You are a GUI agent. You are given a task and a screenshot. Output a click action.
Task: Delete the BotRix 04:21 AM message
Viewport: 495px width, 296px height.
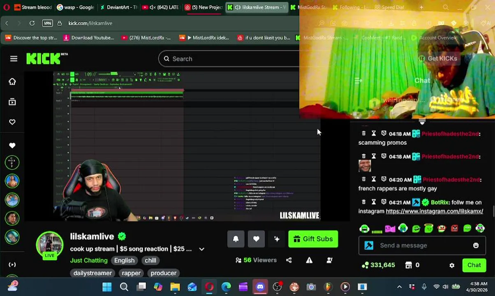363,202
